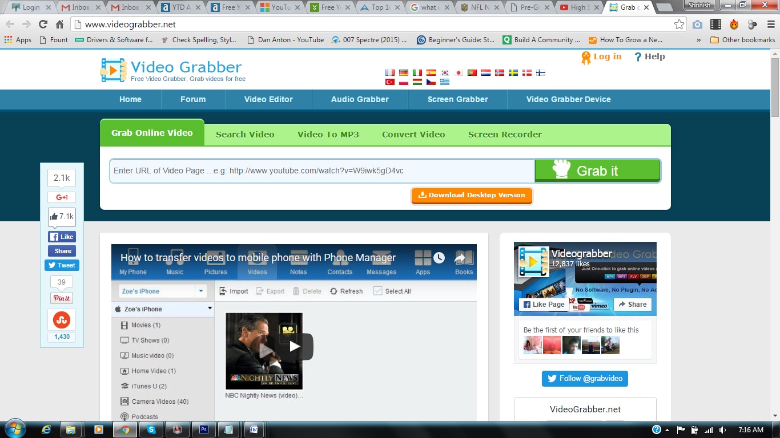Screen dimensions: 780x438
Task: Switch to the Video To MP3 tab
Action: 328,135
